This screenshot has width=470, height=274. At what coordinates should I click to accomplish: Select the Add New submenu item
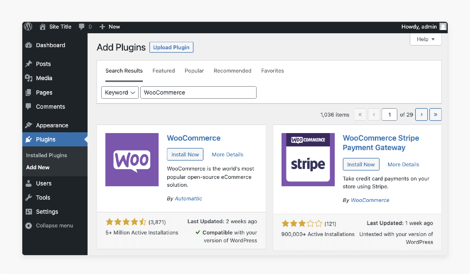(38, 167)
